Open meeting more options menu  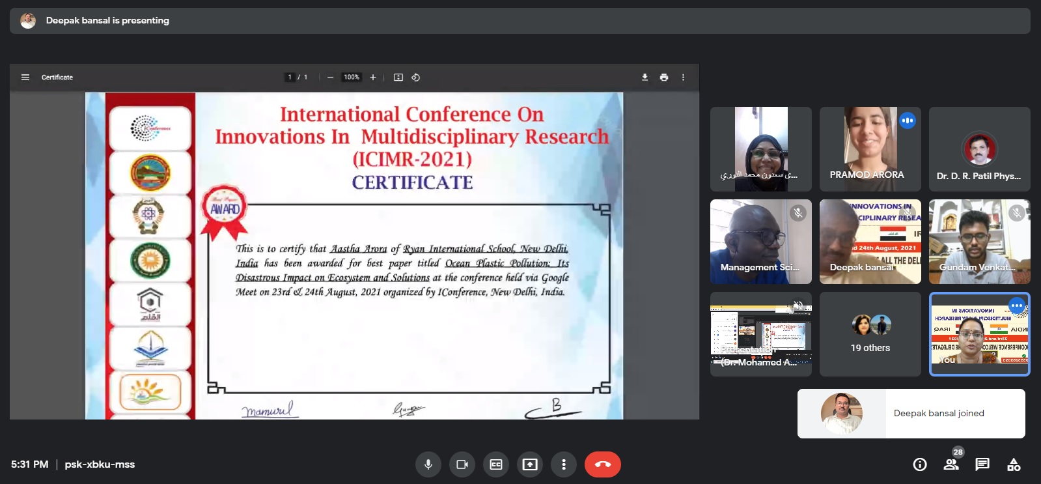[564, 464]
